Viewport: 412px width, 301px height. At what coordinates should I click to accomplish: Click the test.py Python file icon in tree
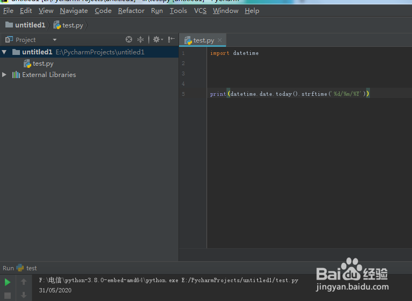tap(28, 64)
